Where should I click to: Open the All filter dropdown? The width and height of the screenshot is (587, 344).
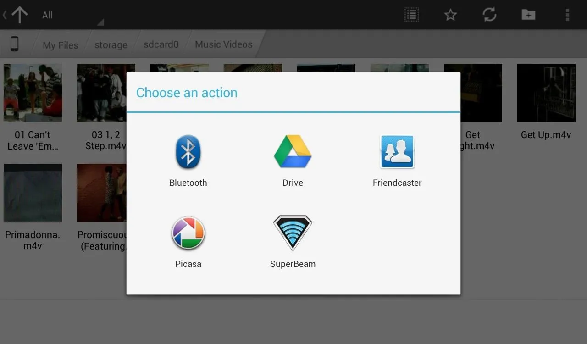coord(71,15)
